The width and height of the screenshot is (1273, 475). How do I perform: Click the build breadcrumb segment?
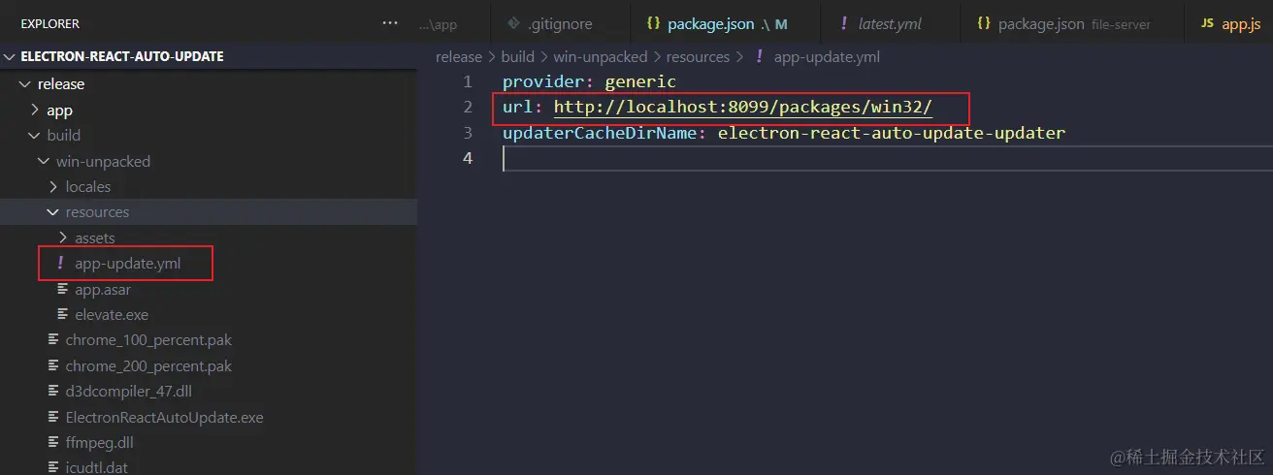click(517, 57)
